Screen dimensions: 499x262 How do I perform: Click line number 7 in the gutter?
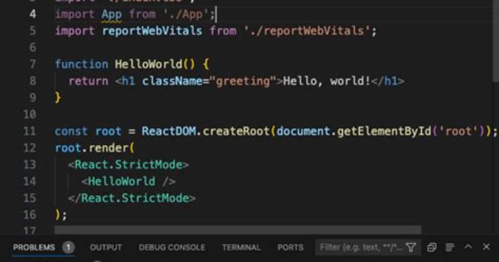click(x=33, y=64)
